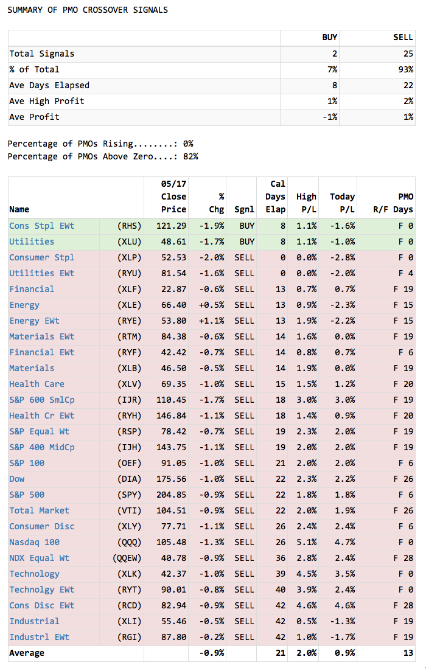The image size is (426, 668).
Task: Select the Dow index link
Action: [17, 479]
